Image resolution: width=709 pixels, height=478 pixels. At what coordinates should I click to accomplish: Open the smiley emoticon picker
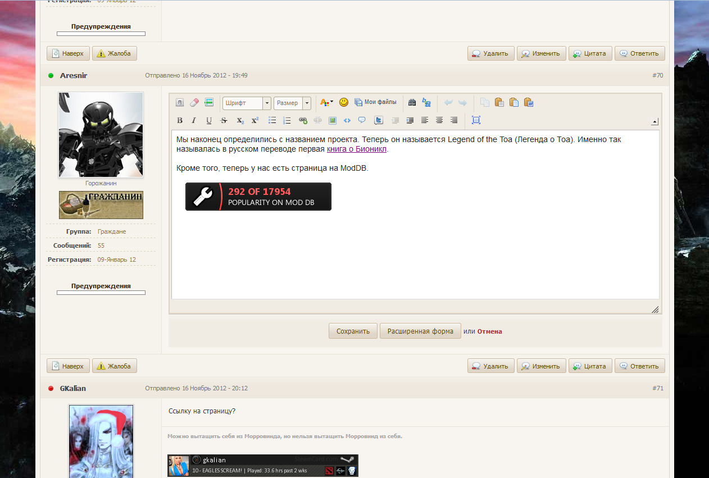(x=344, y=102)
